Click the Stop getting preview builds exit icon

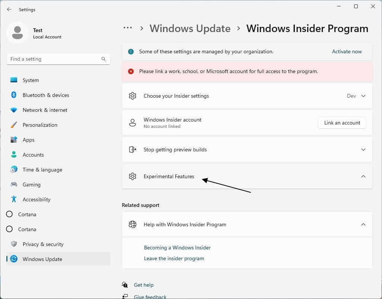(x=133, y=149)
